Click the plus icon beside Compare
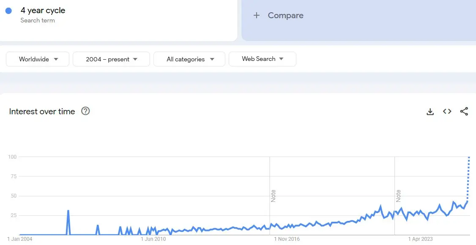The image size is (476, 245). point(257,15)
